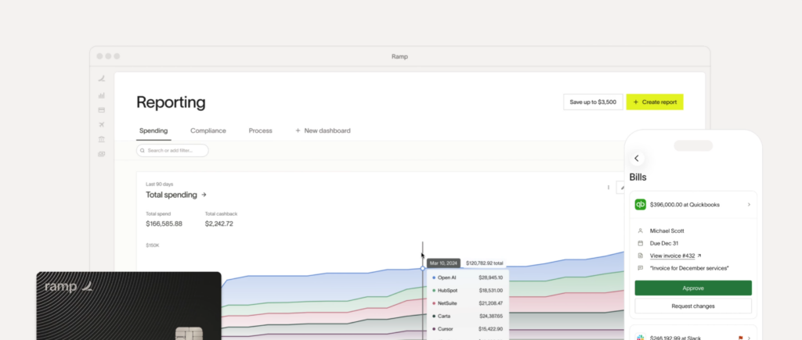The image size is (802, 340).
Task: Click the green HubSpot legend dot
Action: (x=434, y=291)
